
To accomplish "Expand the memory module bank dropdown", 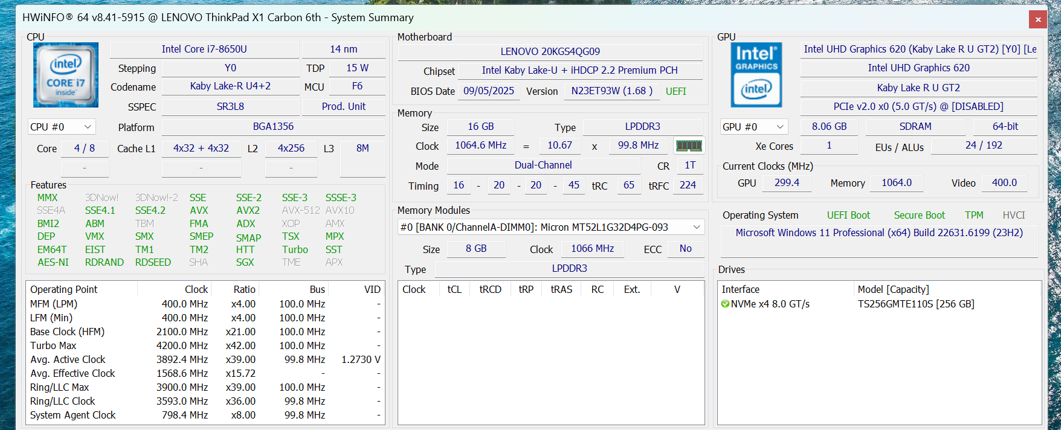I will [x=551, y=227].
